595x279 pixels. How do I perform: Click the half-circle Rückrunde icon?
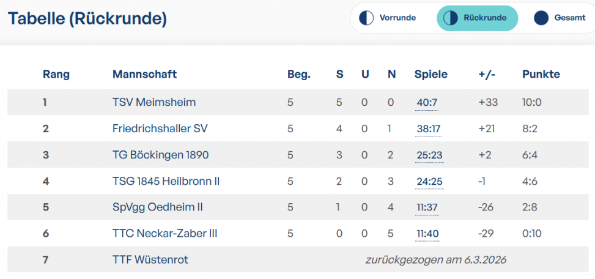pyautogui.click(x=451, y=18)
